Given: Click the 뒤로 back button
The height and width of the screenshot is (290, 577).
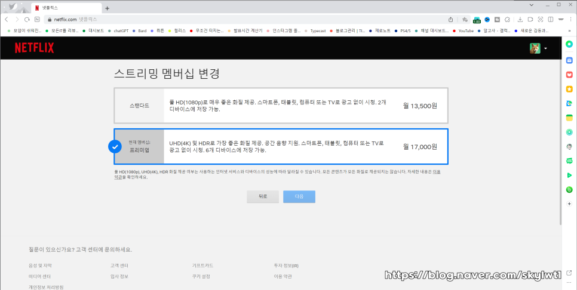Looking at the screenshot, I should (x=262, y=197).
